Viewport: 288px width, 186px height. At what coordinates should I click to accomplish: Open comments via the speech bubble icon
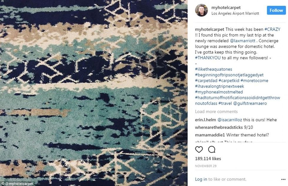click(212, 150)
